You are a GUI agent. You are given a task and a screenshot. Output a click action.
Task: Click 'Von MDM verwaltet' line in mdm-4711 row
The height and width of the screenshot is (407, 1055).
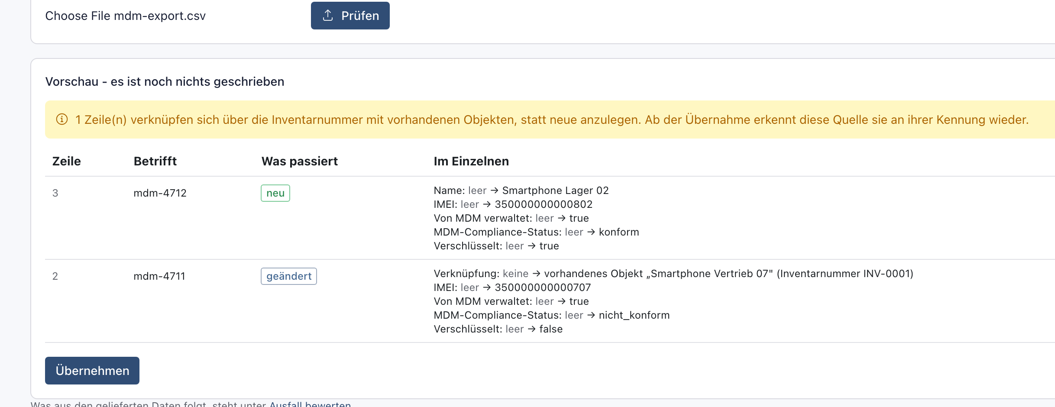[511, 301]
